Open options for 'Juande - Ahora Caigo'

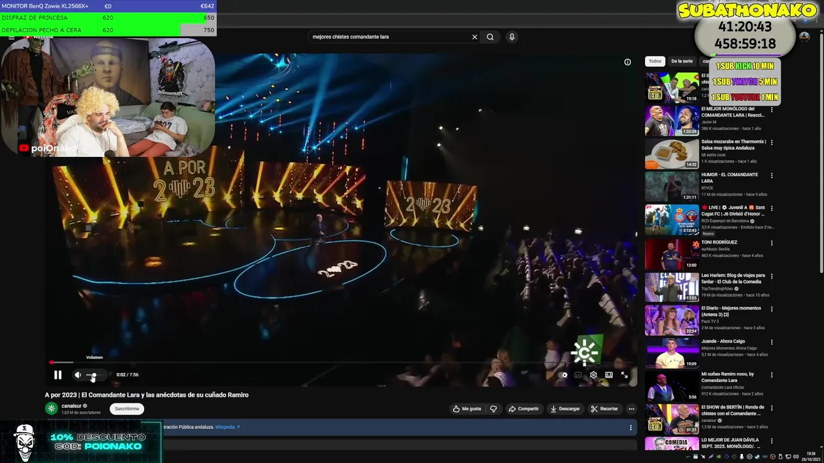[772, 342]
